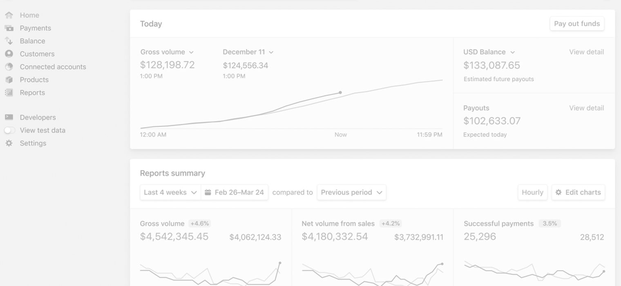Click the Connected accounts icon

[9, 67]
